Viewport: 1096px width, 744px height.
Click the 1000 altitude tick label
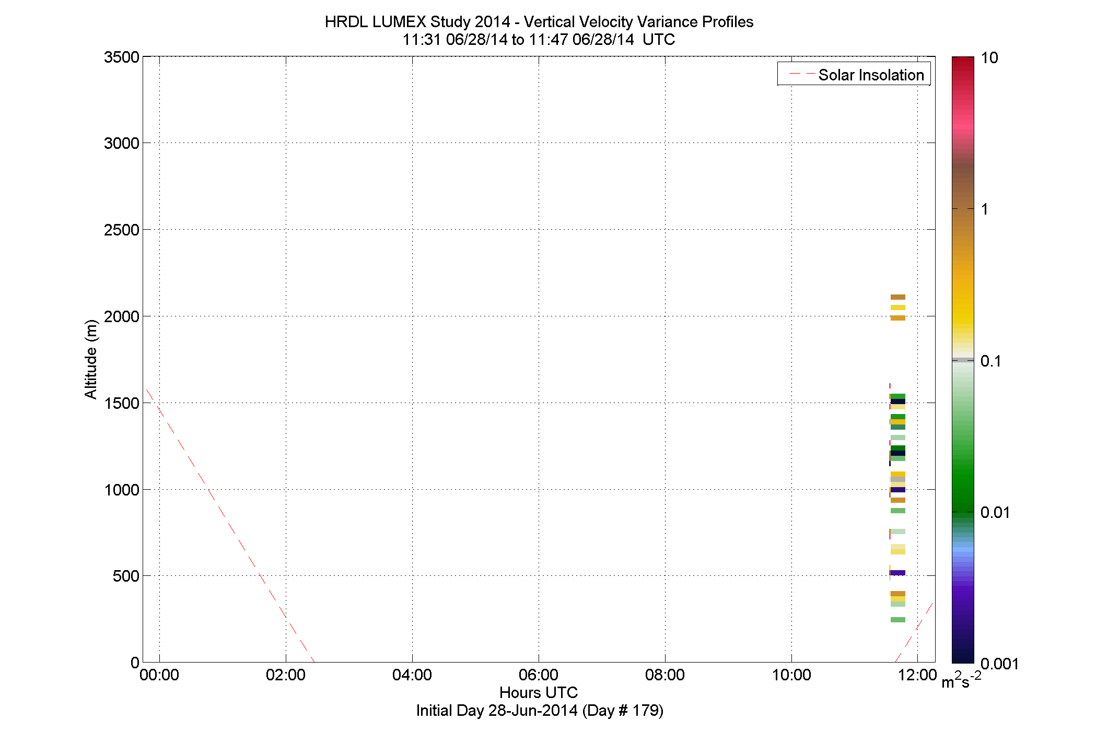[x=122, y=490]
